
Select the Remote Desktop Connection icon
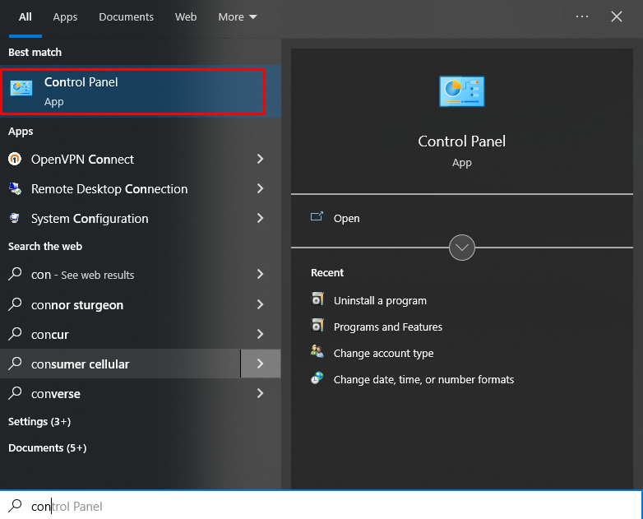click(x=15, y=188)
